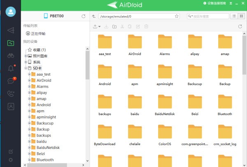Screen dimensions: 247x167
Task: Expand the AirDroid folder in tree
Action: [30, 81]
